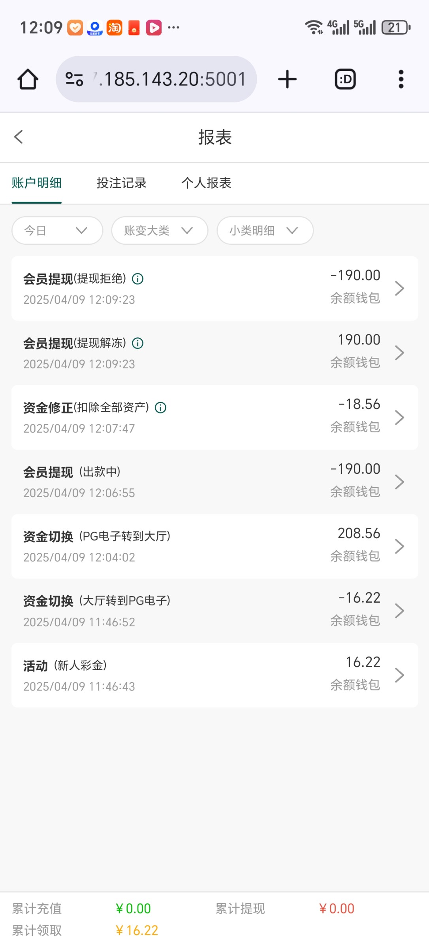
Task: Tap the site settings icon in address bar
Action: pyautogui.click(x=74, y=79)
